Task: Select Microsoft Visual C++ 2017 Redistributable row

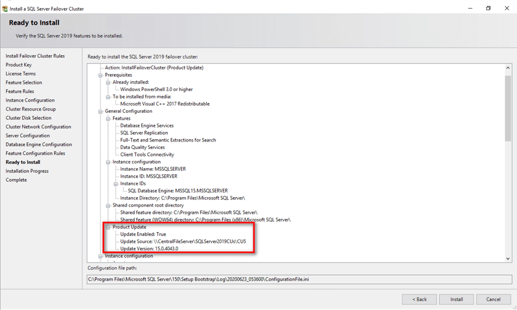Action: click(x=165, y=104)
